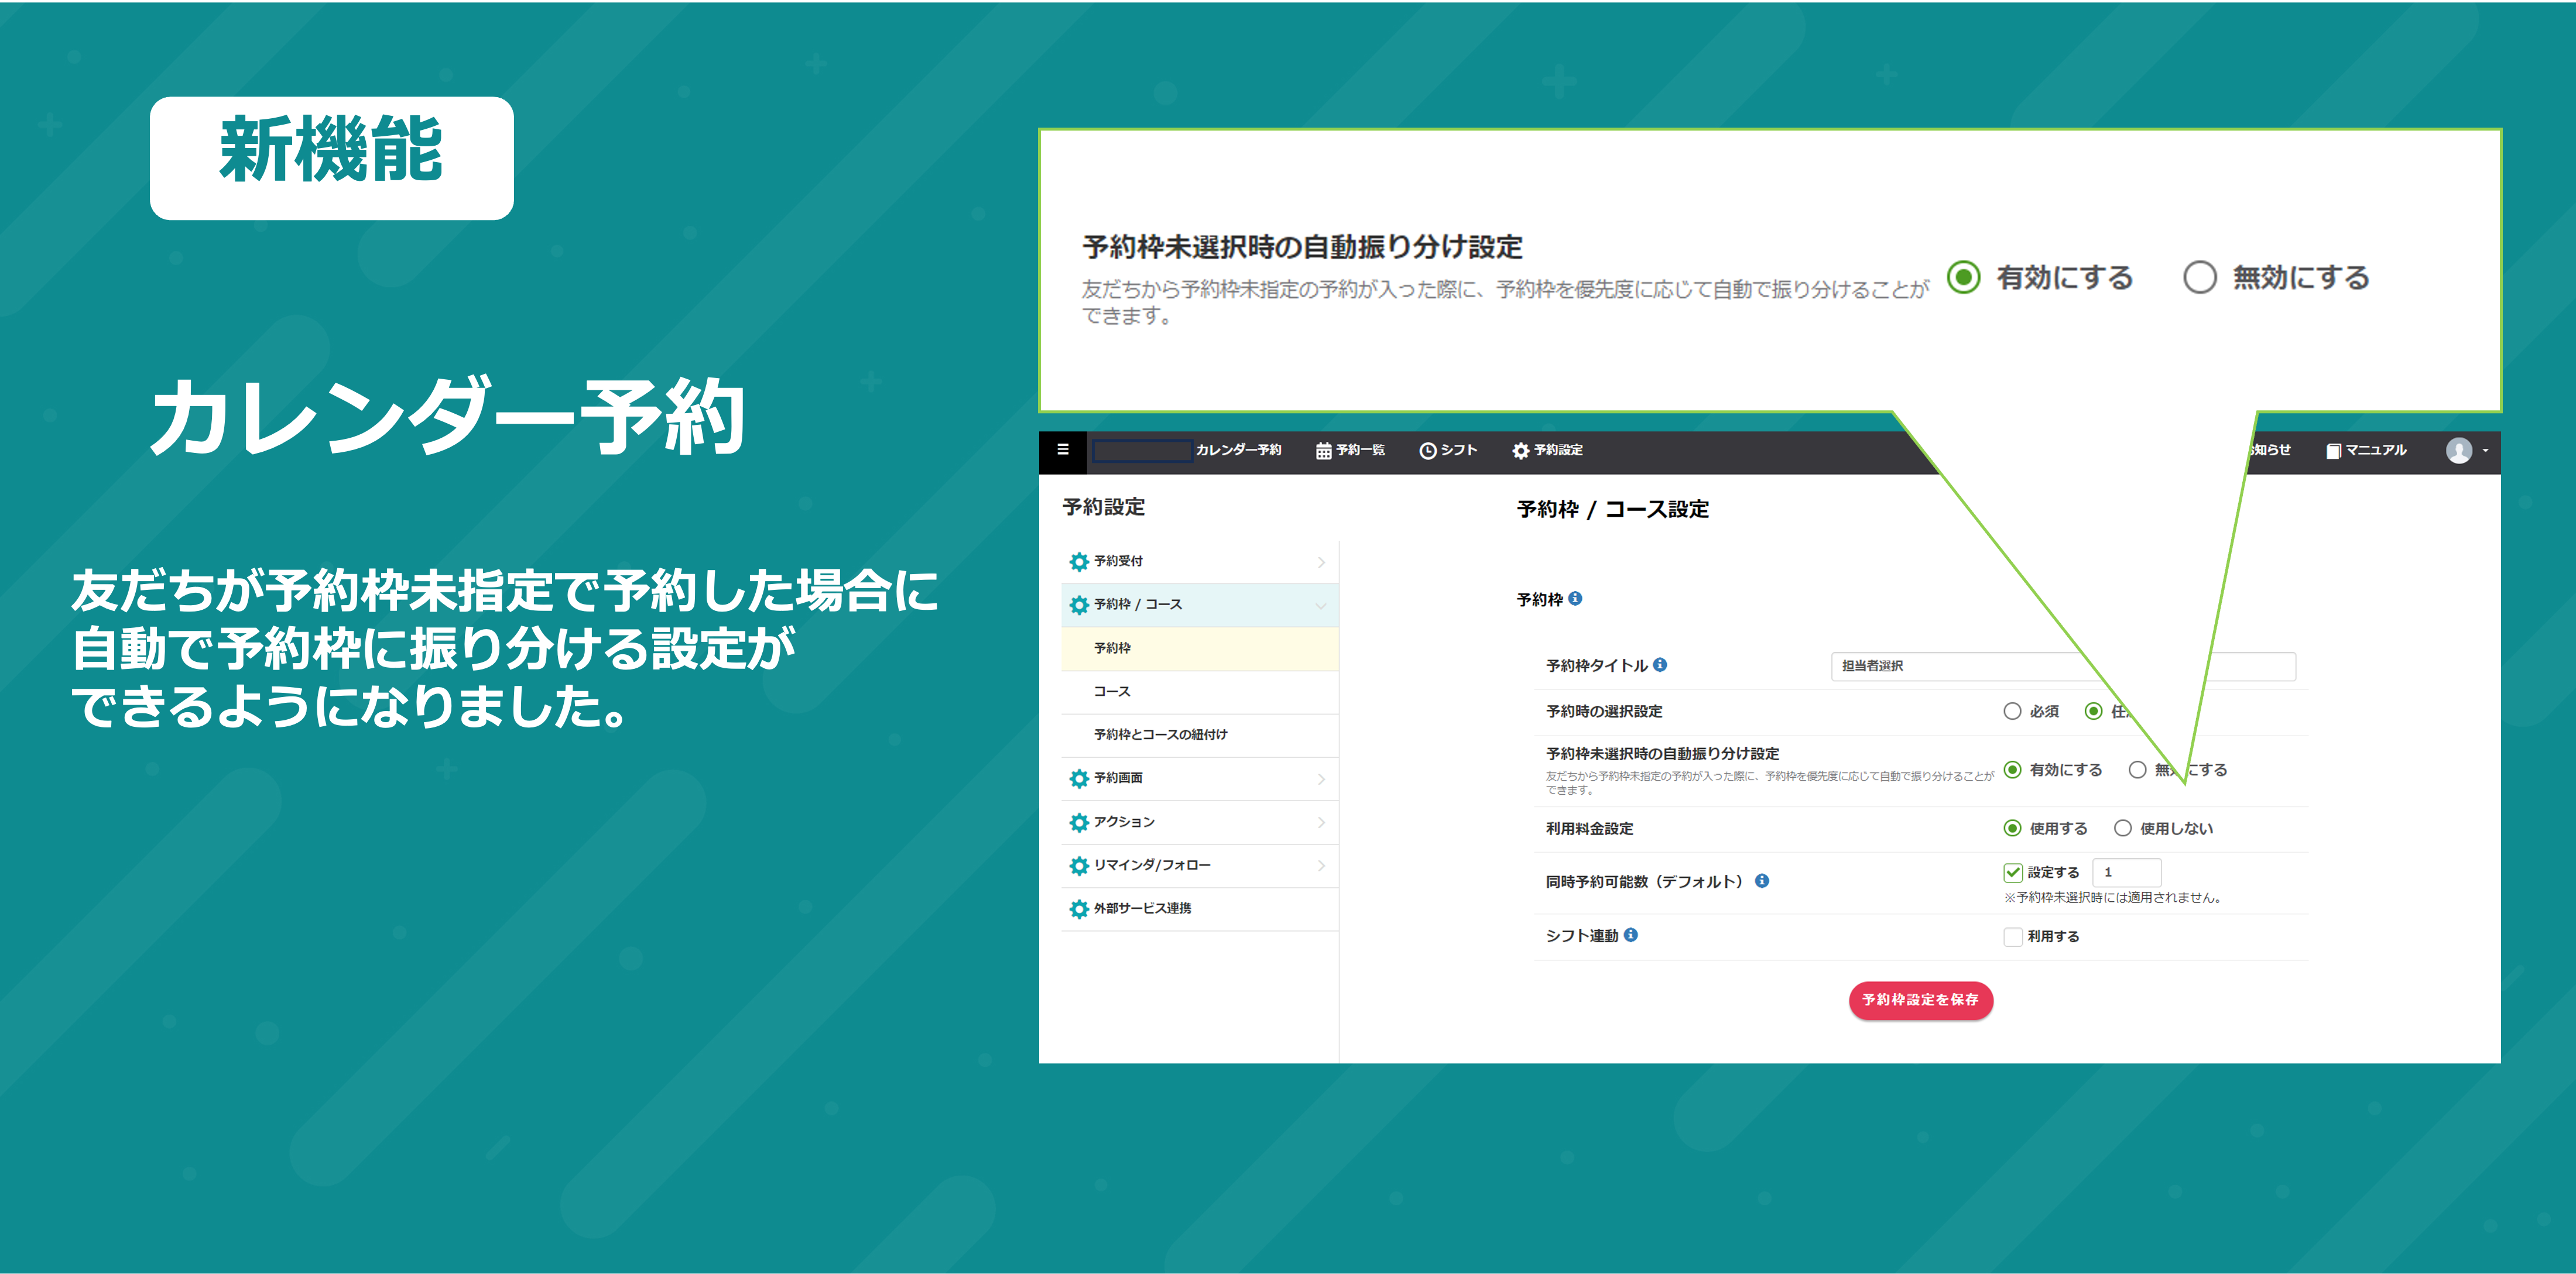The width and height of the screenshot is (2576, 1274).
Task: Expand the リマインダ/フォロー chevron
Action: click(1321, 866)
